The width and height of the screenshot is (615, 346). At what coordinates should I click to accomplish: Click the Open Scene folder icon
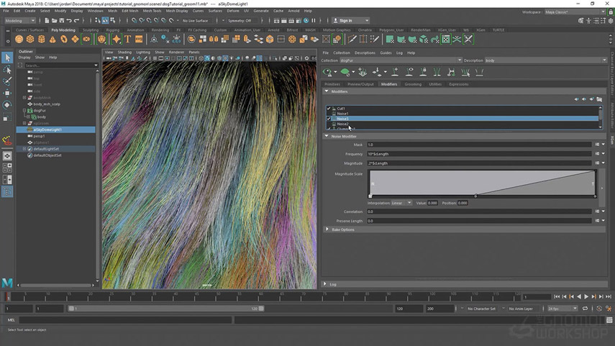click(x=54, y=20)
